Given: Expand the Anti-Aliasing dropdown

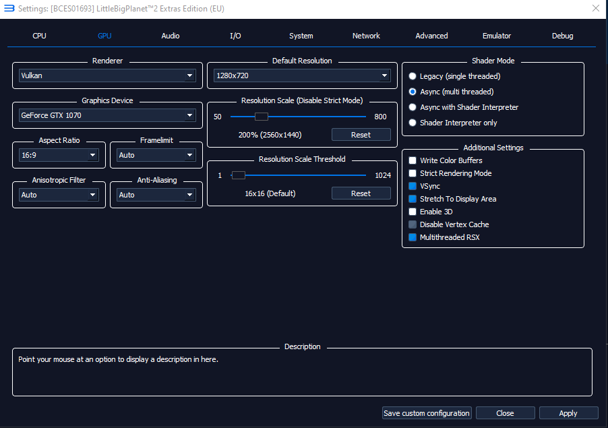Looking at the screenshot, I should (156, 195).
